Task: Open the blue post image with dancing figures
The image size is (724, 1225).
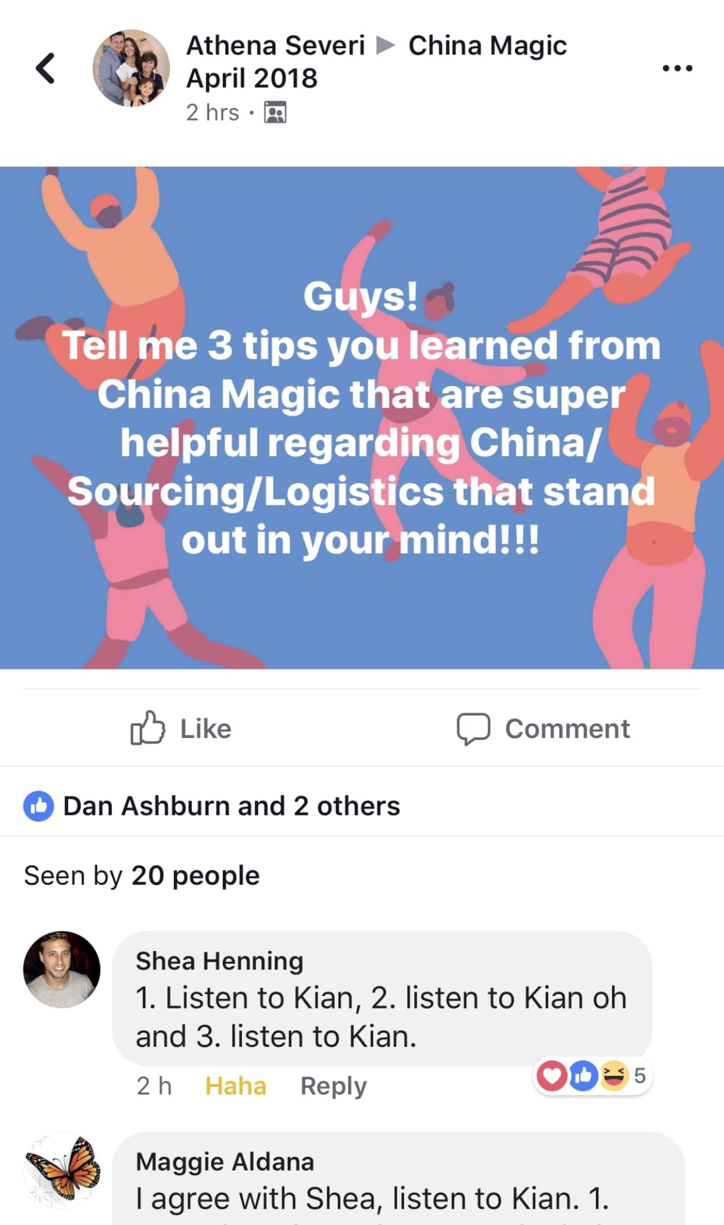Action: 362,418
